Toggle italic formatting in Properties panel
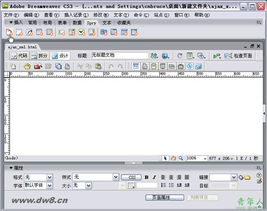 (154, 177)
